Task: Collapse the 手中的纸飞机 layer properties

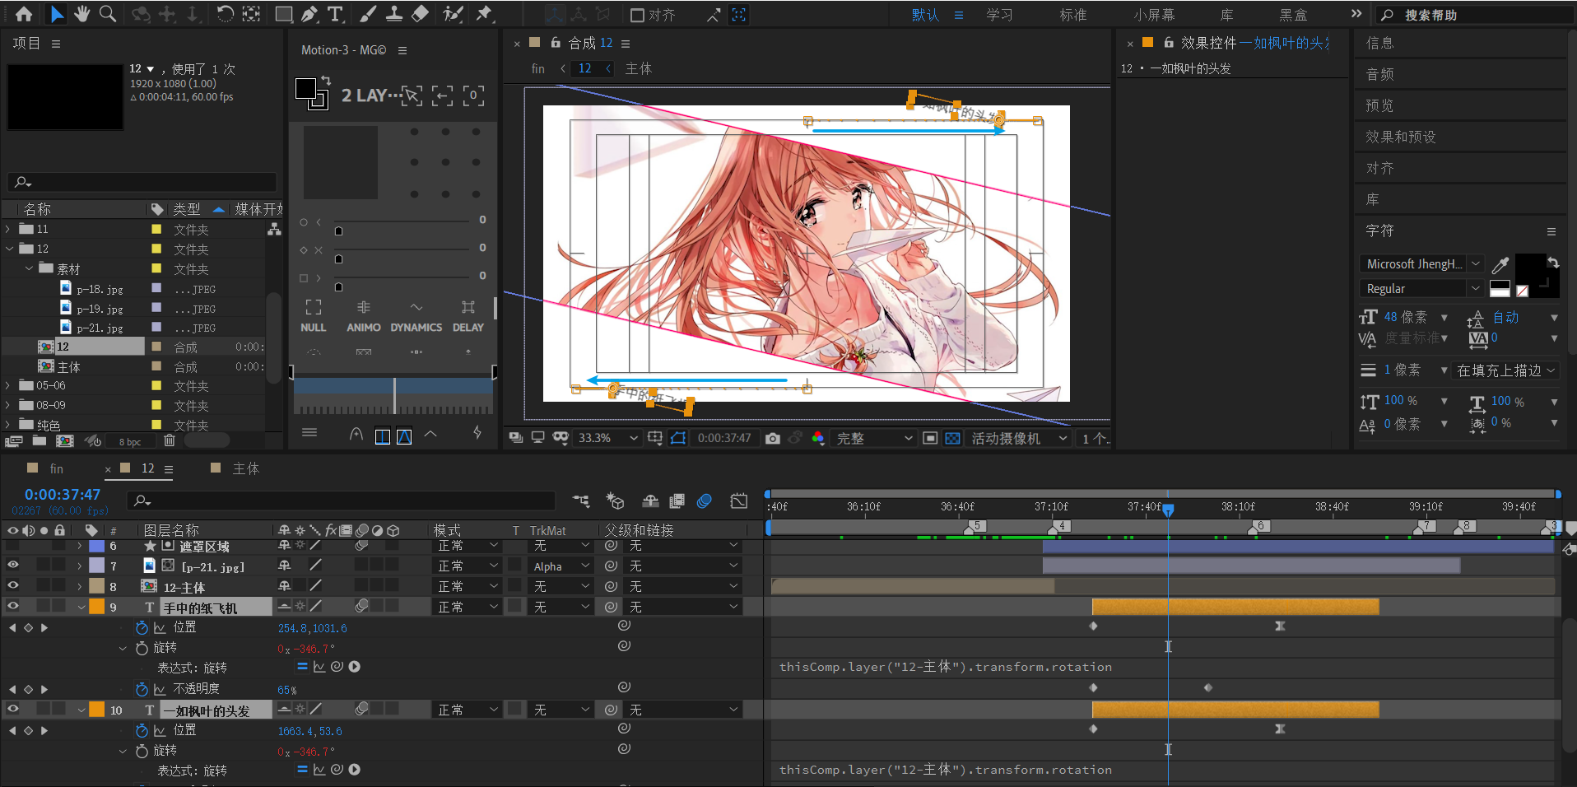Action: tap(81, 607)
